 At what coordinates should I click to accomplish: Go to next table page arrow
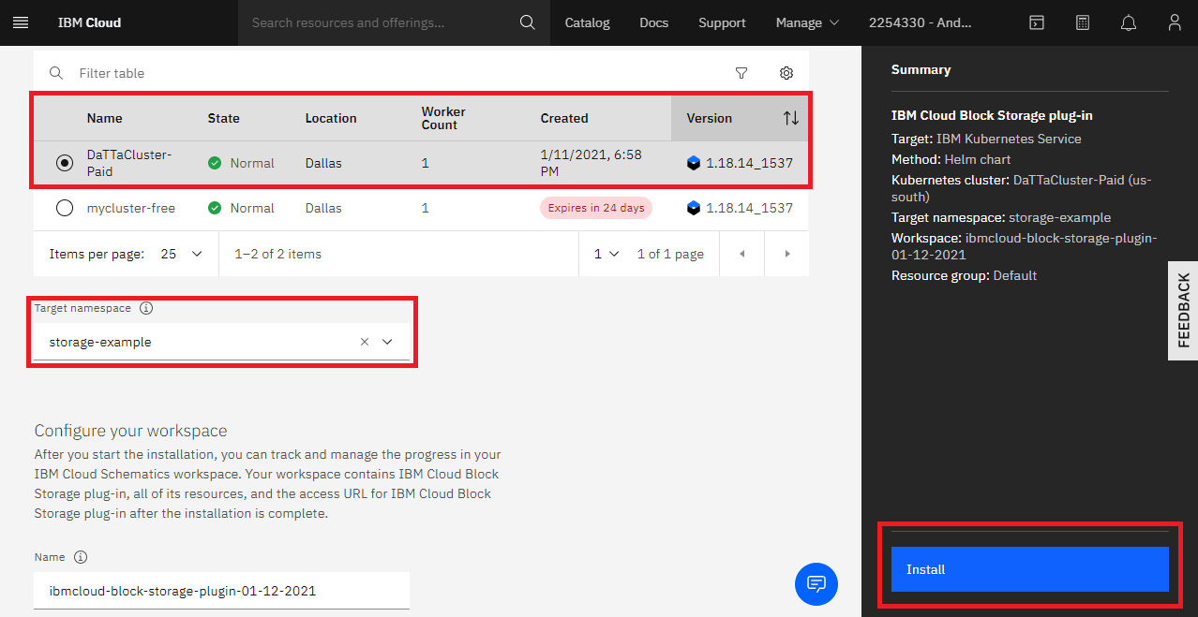point(787,254)
